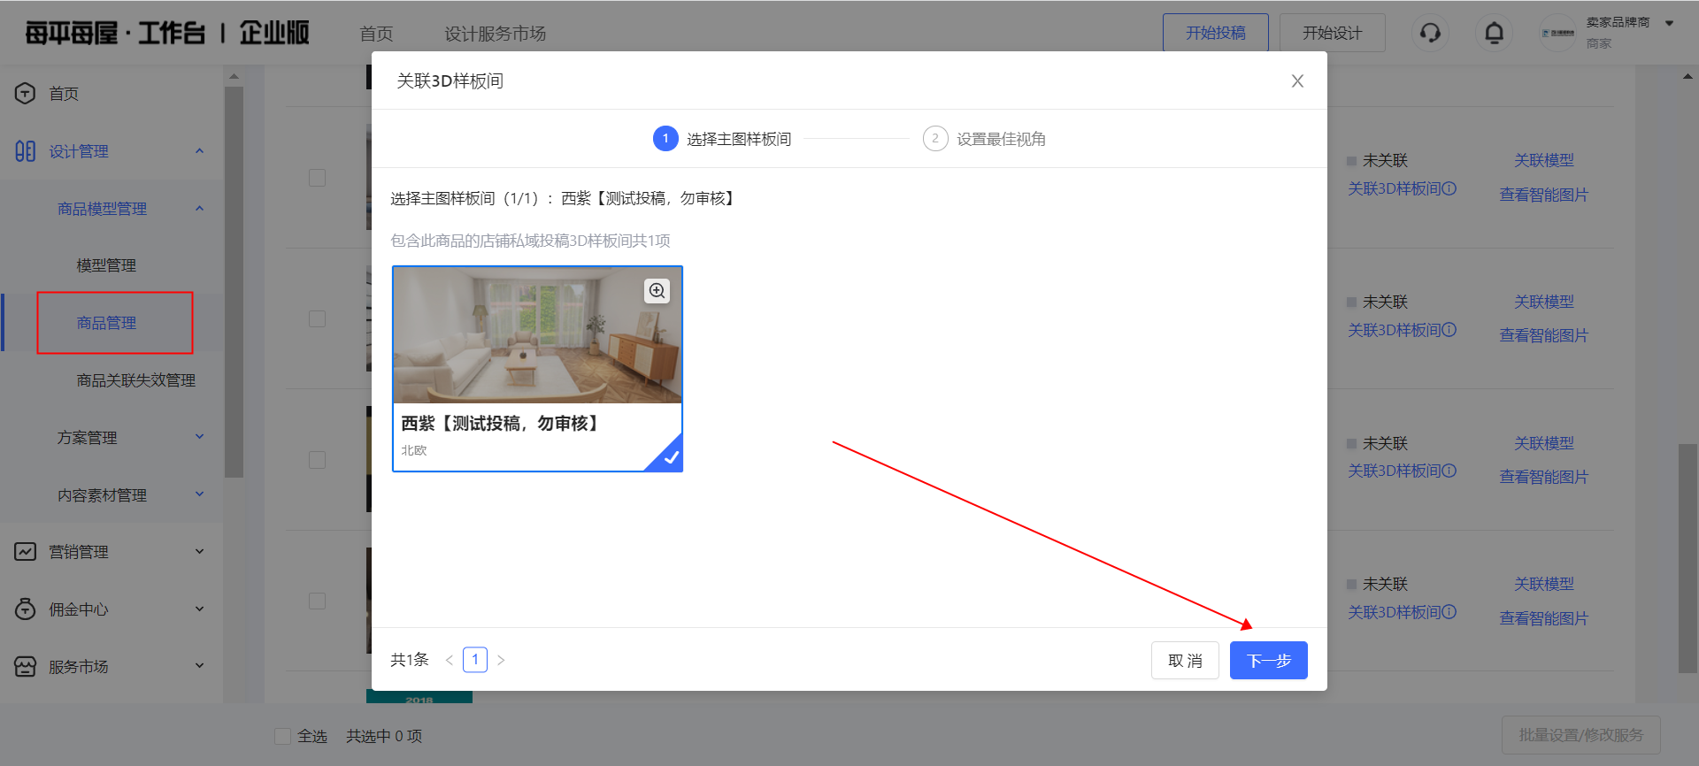Click page number 1 in the pagination
This screenshot has height=766, width=1699.
pos(475,660)
